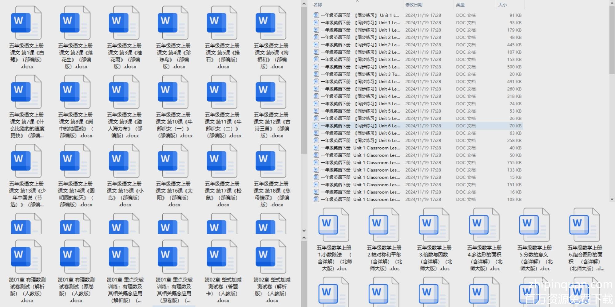
Task: Click the 大小 column header
Action: pos(502,5)
